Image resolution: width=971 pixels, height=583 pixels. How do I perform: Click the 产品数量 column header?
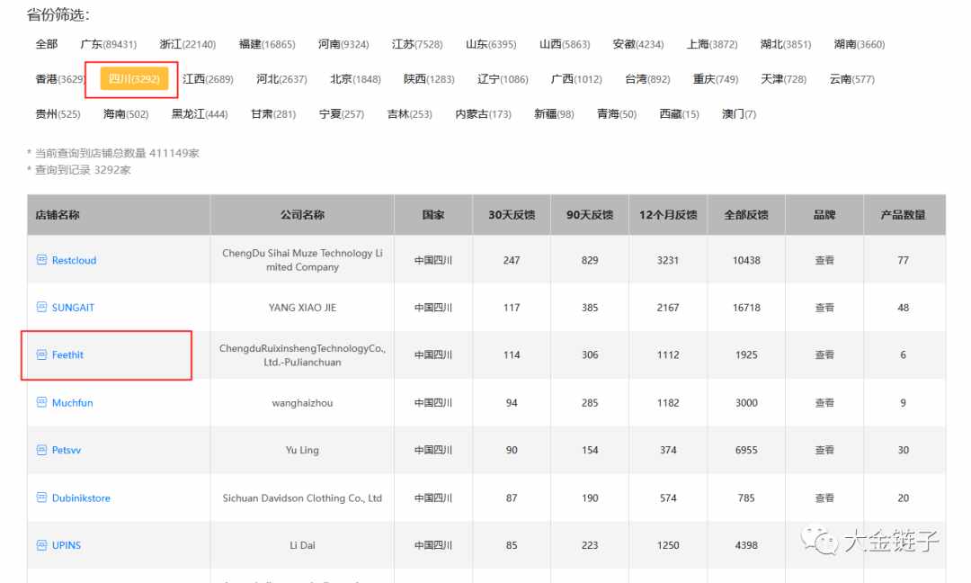pyautogui.click(x=903, y=215)
